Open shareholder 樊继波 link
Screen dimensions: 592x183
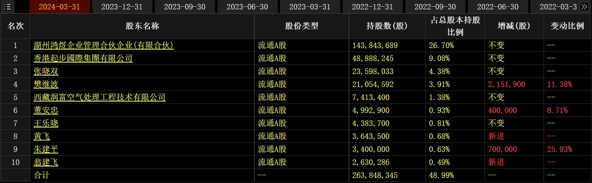(x=46, y=84)
